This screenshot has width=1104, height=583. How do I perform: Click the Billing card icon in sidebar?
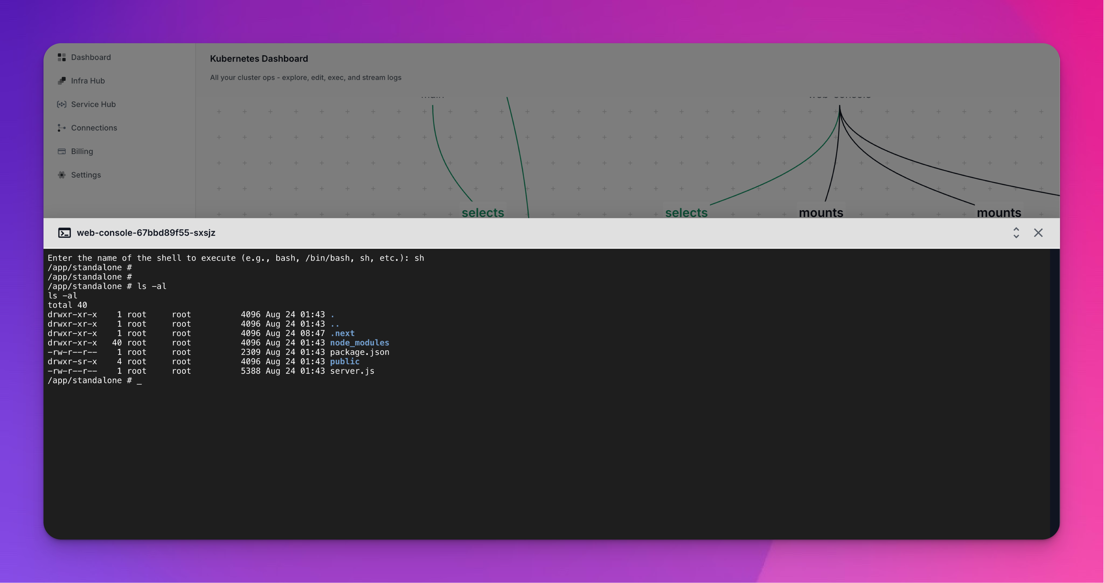[x=62, y=151]
